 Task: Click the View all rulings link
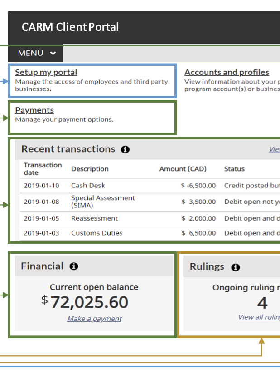tap(259, 317)
